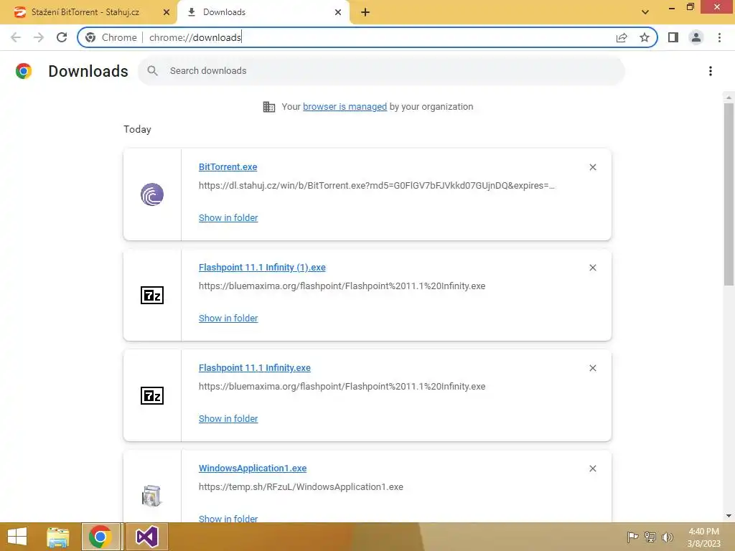Click the taskbar clock showing 4:40 PM
Viewport: 735px width, 551px height.
coord(703,537)
